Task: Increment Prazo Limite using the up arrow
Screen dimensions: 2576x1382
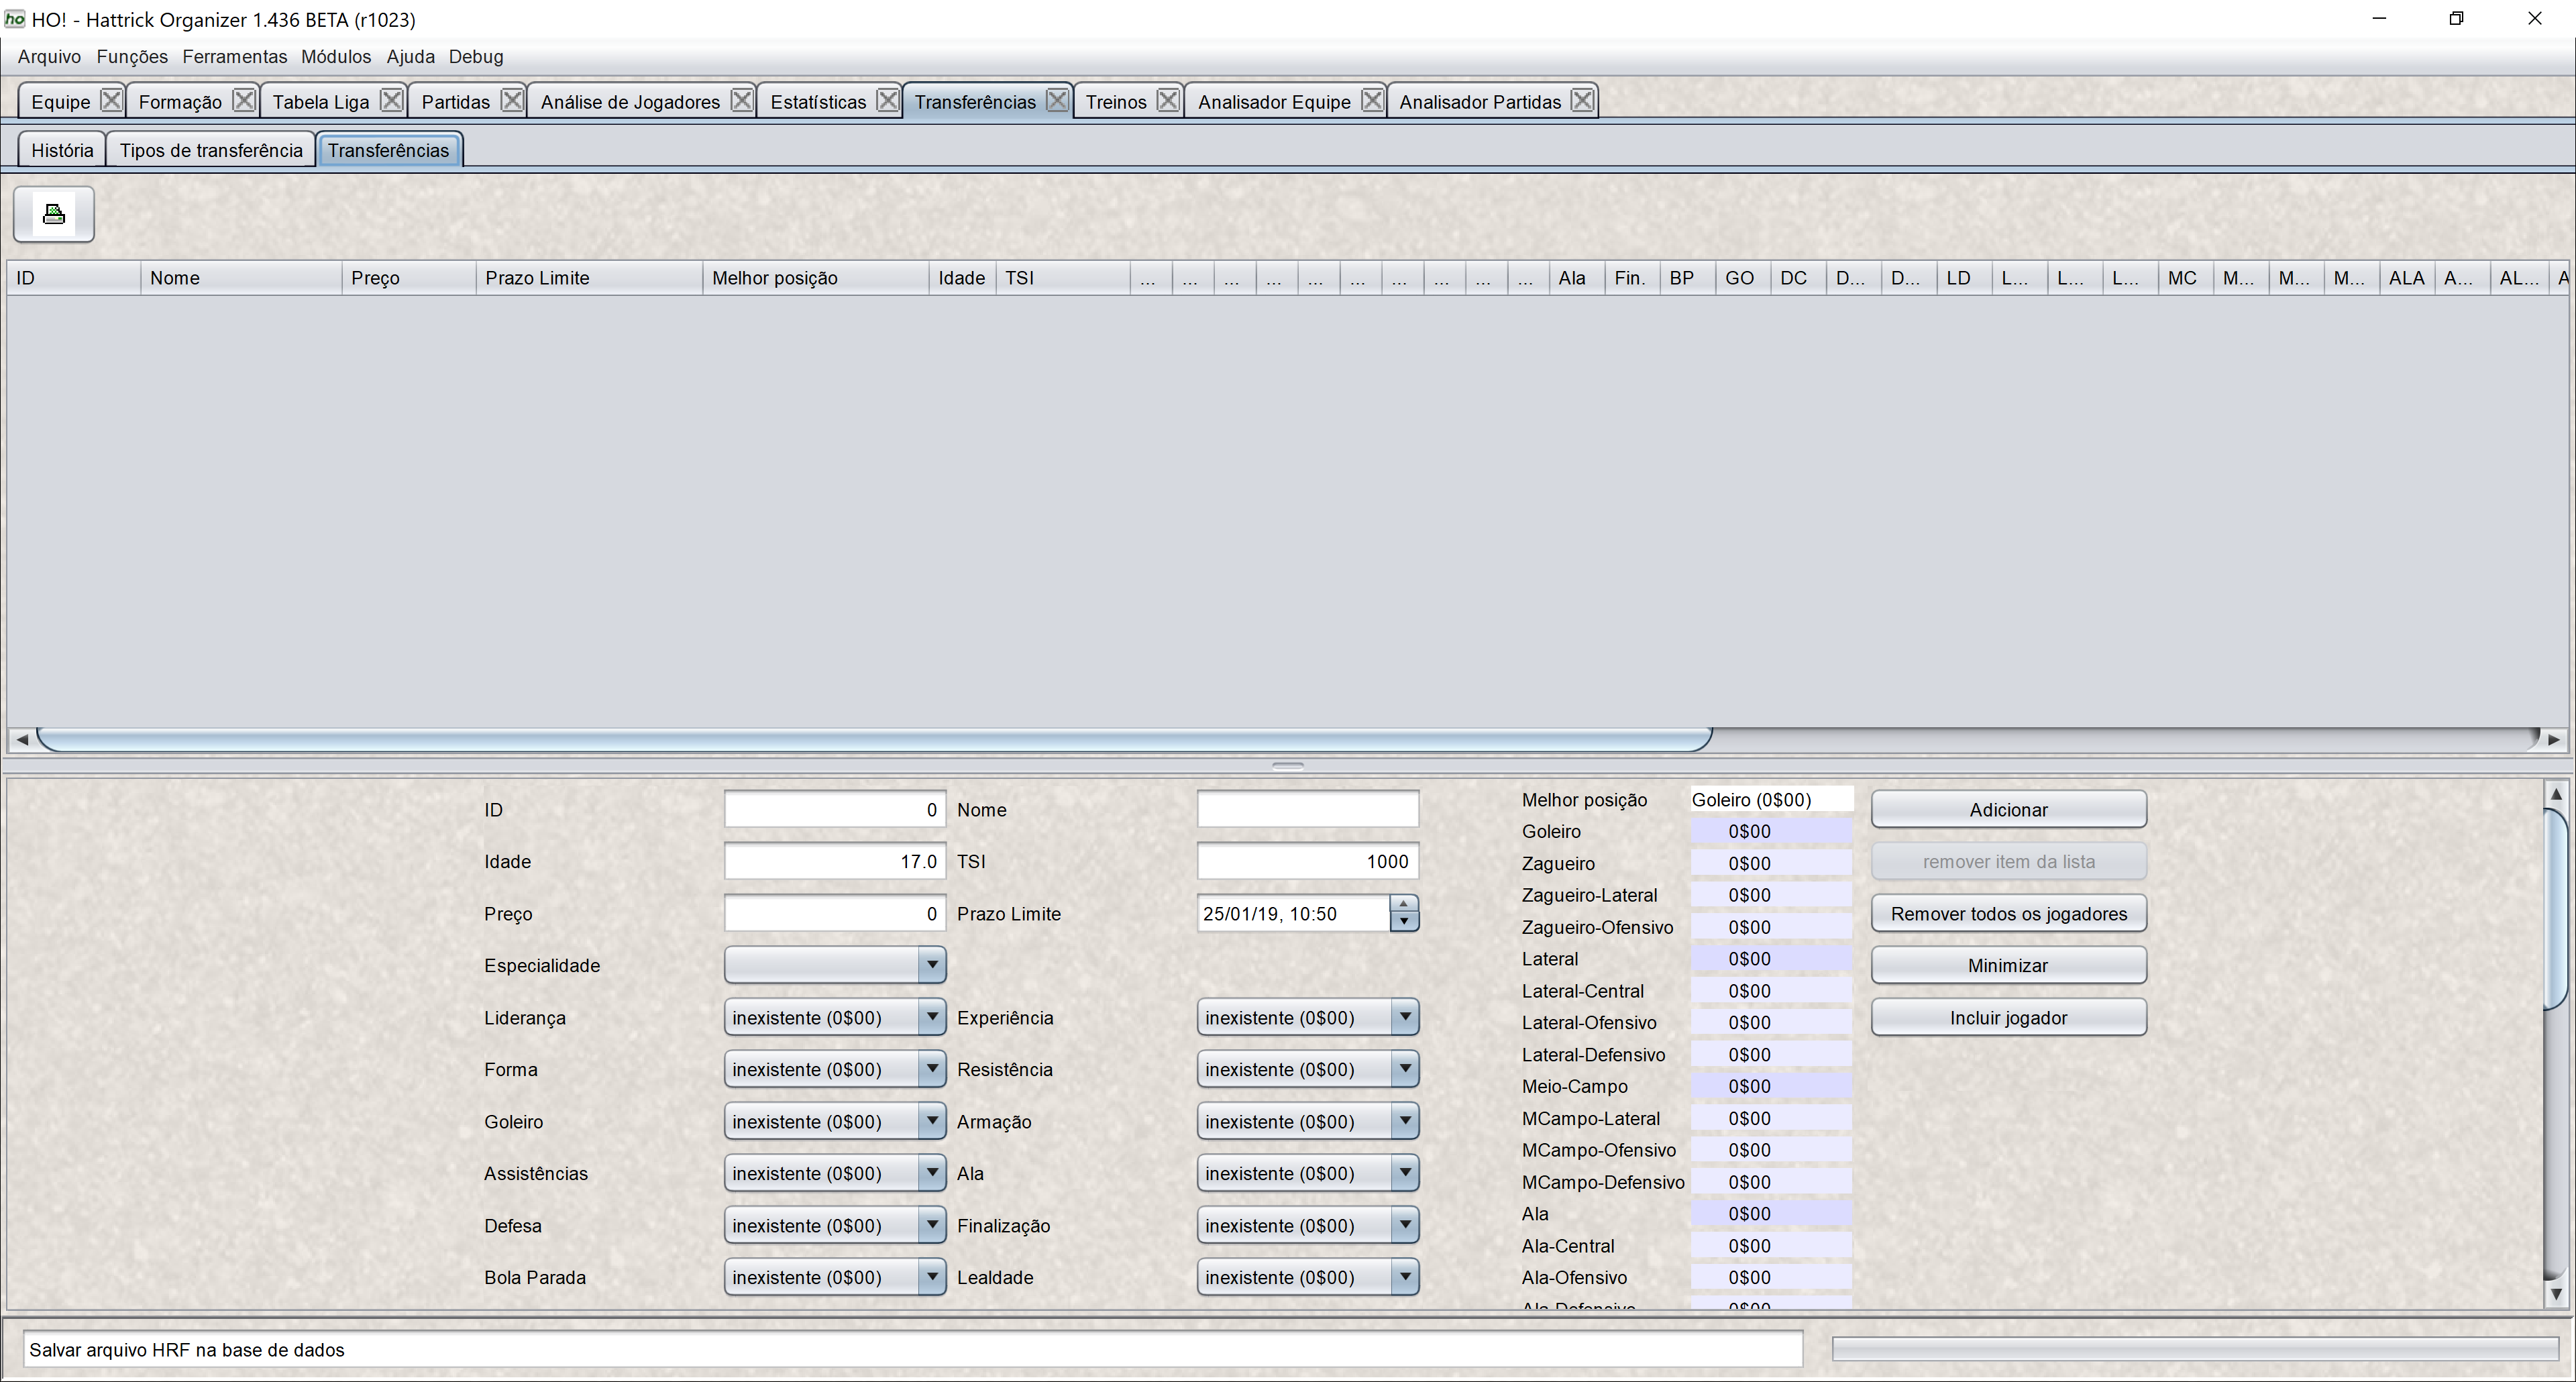Action: click(1404, 905)
